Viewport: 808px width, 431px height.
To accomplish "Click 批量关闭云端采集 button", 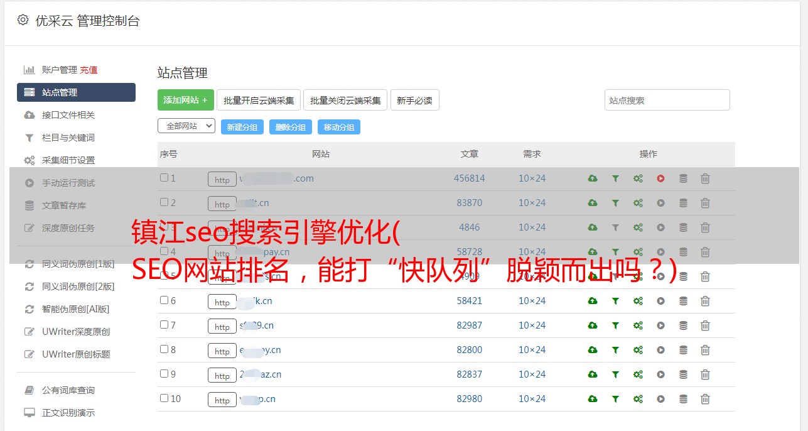I will coord(345,100).
